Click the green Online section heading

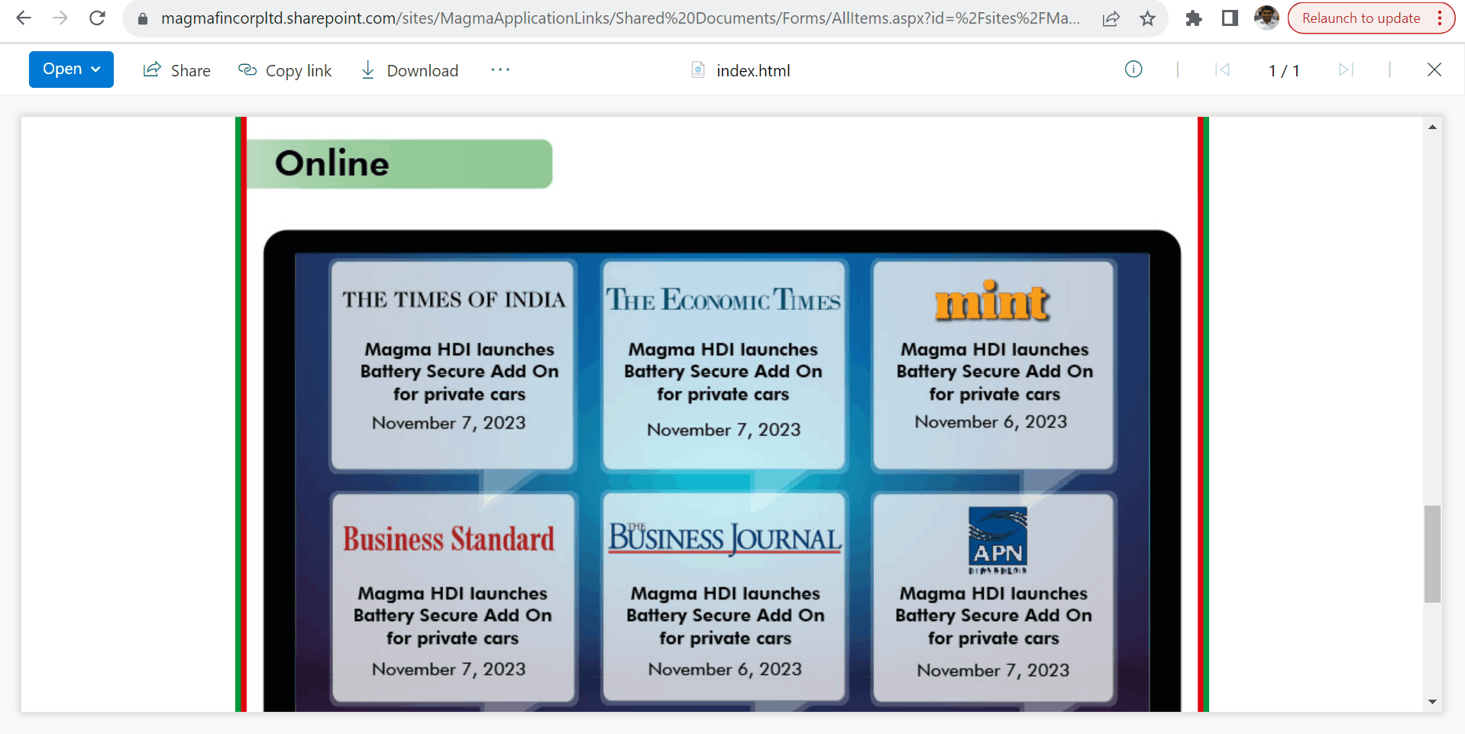click(399, 163)
